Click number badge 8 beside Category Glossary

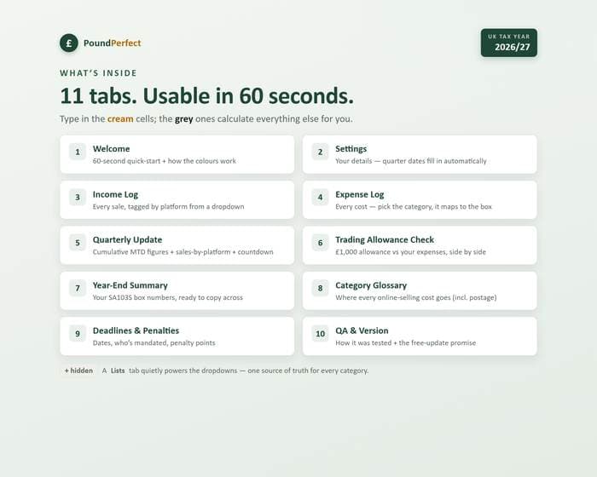coord(320,288)
